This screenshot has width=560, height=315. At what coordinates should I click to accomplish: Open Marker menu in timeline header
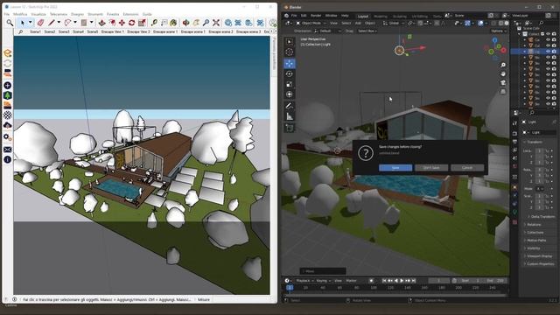tap(352, 281)
